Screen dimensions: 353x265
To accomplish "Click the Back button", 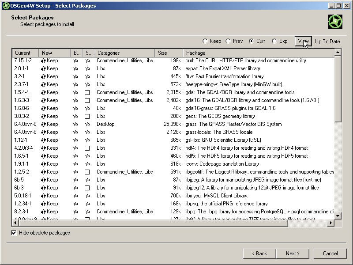I will pos(259,254).
